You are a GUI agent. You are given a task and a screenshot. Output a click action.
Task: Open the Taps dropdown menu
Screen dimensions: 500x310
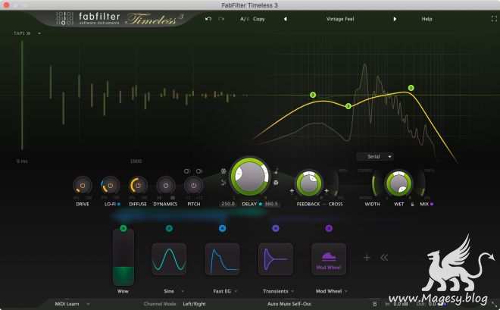[x=39, y=33]
